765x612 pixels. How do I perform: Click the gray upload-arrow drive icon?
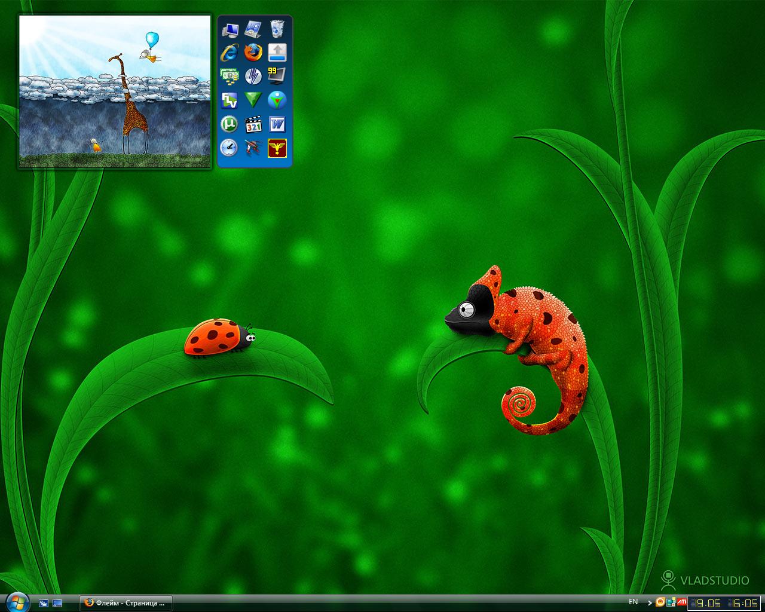pos(277,53)
